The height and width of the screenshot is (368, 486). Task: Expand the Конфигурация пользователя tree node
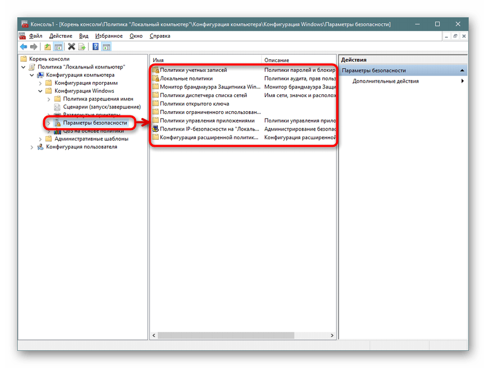(32, 147)
